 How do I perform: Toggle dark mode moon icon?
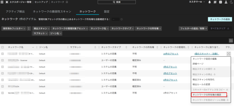point(231,2)
